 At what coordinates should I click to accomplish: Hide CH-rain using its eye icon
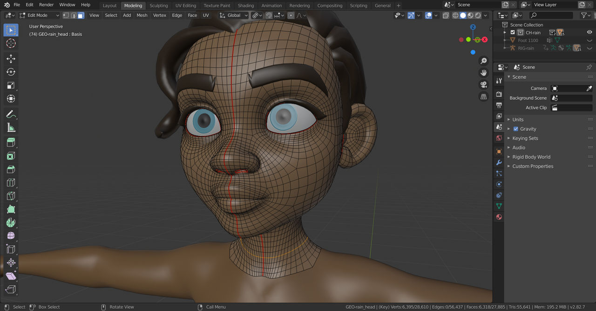(589, 33)
